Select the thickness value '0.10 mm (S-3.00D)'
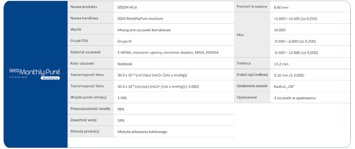This screenshot has height=149, width=355. click(289, 75)
